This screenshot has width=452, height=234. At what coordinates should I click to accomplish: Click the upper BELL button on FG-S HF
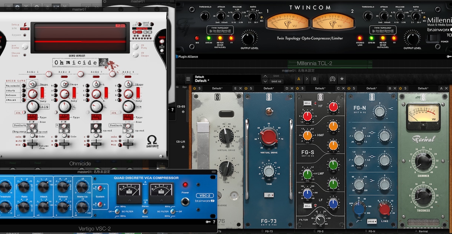point(308,103)
